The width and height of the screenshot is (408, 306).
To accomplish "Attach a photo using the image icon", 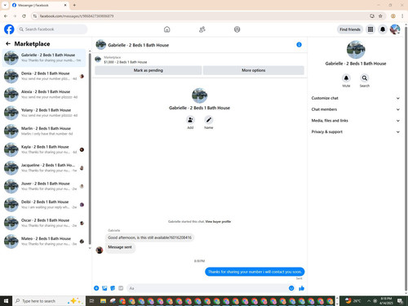I will [x=104, y=288].
